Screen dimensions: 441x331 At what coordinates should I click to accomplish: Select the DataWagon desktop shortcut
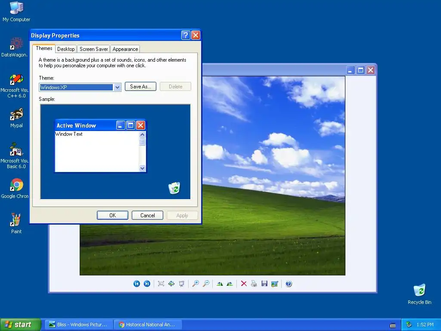click(15, 47)
